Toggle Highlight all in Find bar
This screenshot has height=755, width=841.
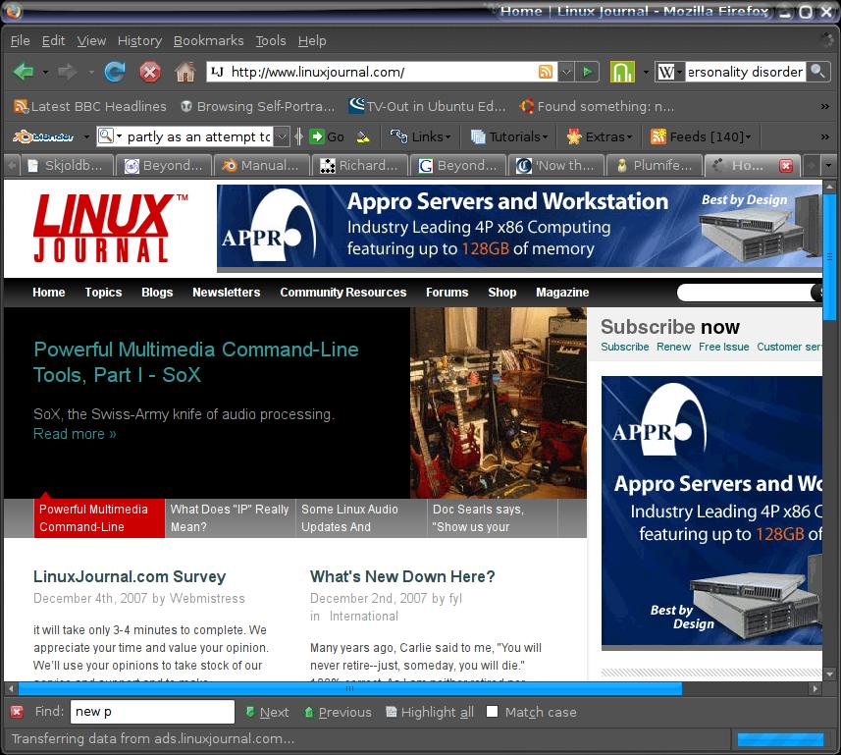tap(430, 712)
